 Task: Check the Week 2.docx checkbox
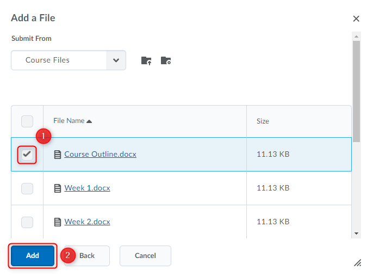coord(27,222)
